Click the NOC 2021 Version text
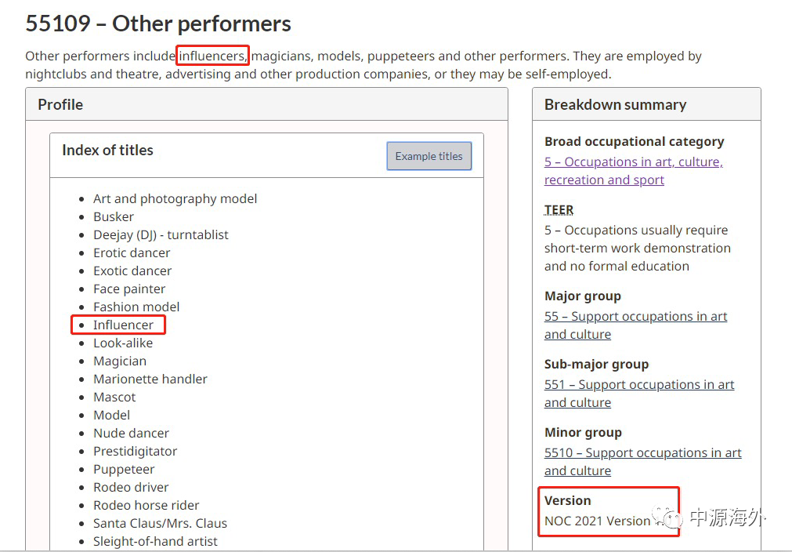Image resolution: width=792 pixels, height=552 pixels. (x=597, y=521)
